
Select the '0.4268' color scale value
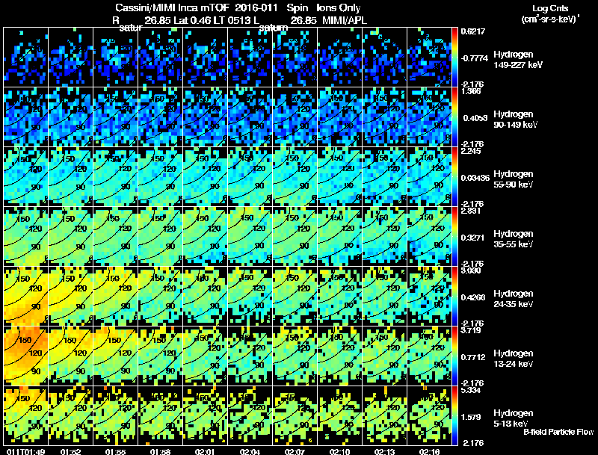[x=473, y=297]
